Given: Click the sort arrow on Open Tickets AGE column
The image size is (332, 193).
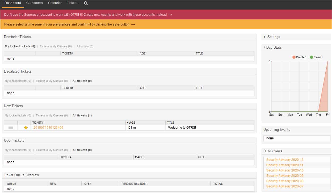Looking at the screenshot, I should coord(136,157).
